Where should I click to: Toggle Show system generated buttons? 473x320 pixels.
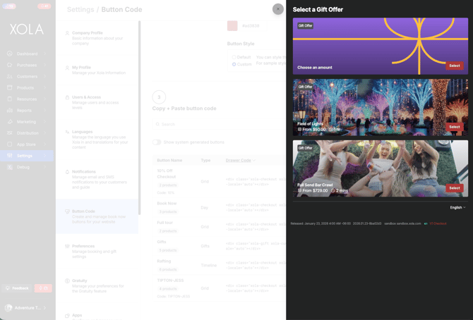click(x=157, y=142)
